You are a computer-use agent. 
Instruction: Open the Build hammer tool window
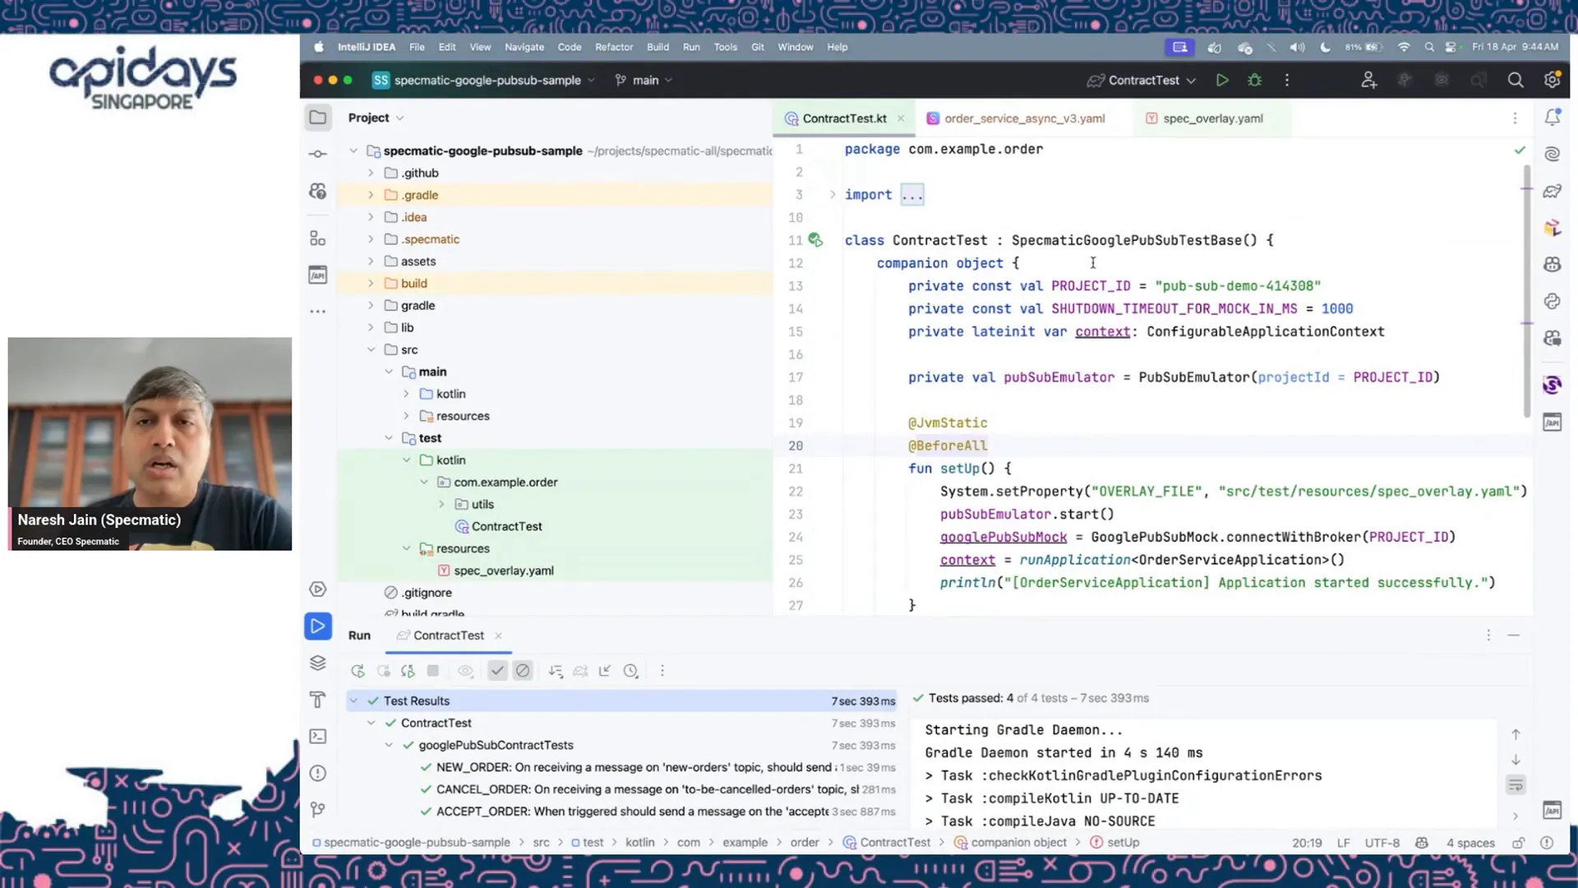point(318,700)
